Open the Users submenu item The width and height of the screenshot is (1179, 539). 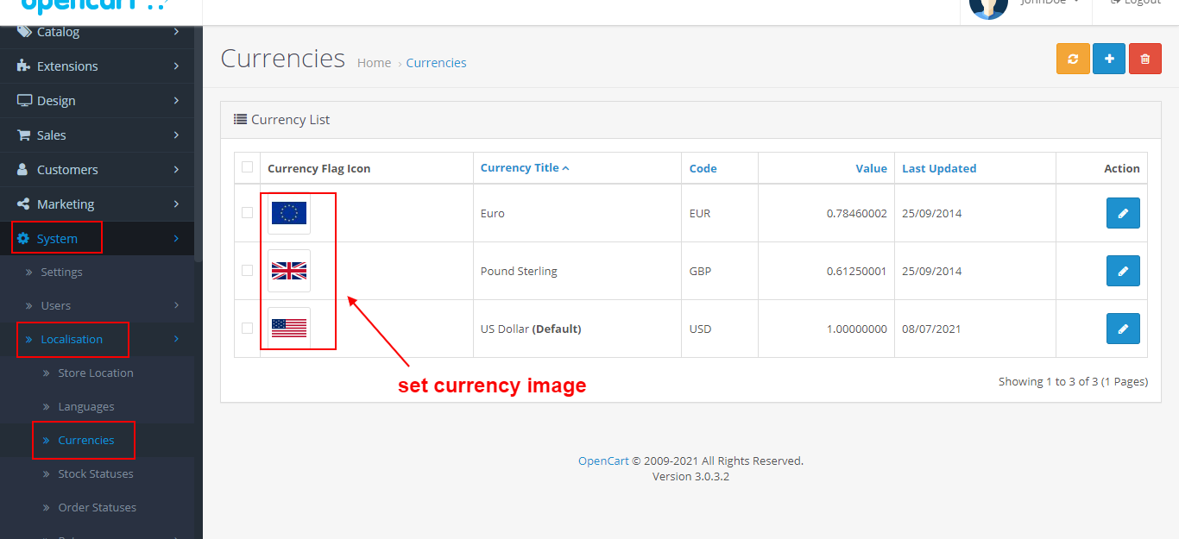tap(55, 305)
